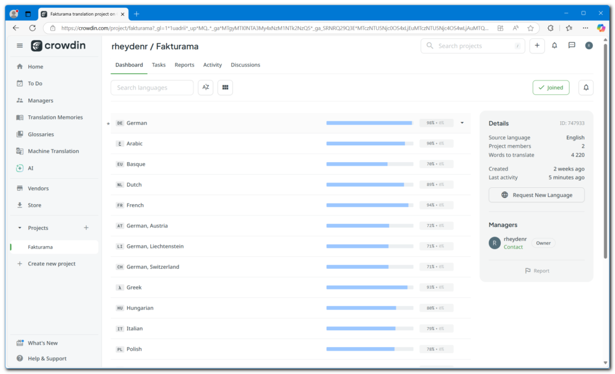615x374 pixels.
Task: Click the Polish translation progress bar
Action: tap(369, 349)
